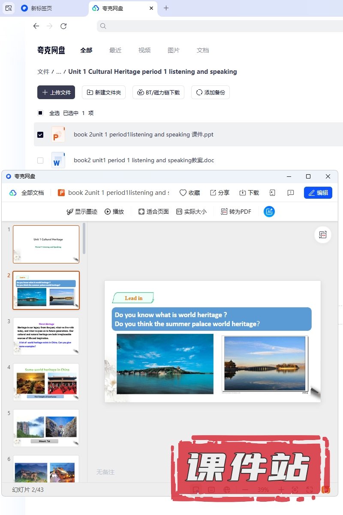Start the slideshow with 播放
This screenshot has width=343, height=515.
click(114, 212)
